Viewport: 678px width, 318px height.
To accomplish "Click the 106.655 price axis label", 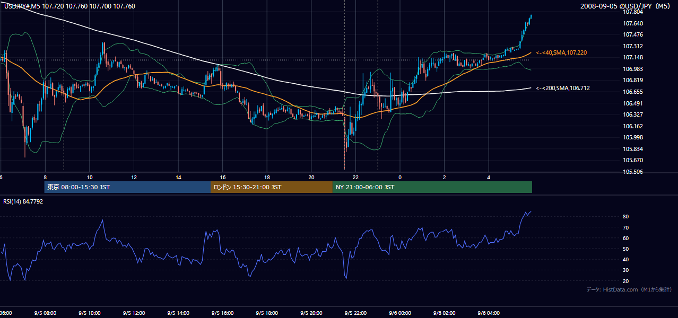I will (633, 91).
